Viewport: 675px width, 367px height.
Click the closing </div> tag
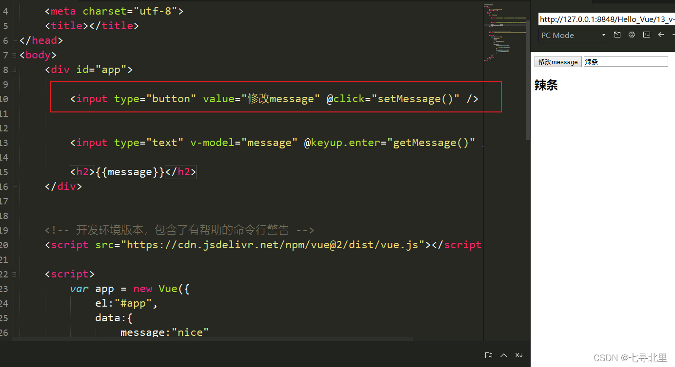click(63, 186)
